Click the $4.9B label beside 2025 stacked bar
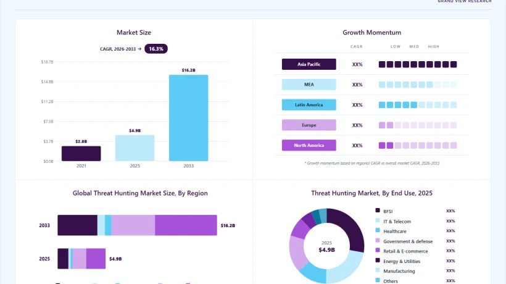The image size is (506, 284). (x=115, y=259)
